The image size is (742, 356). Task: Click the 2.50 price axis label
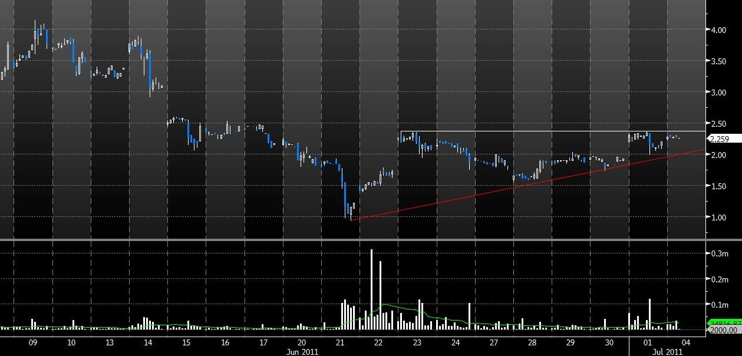[x=718, y=123]
